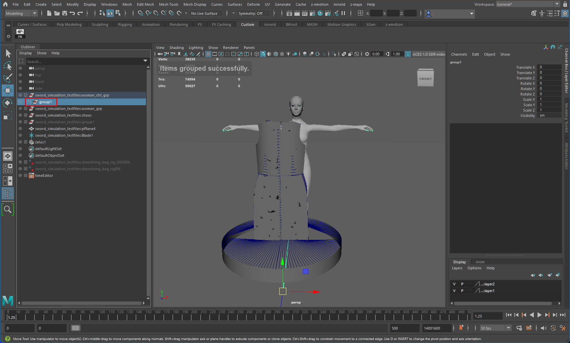Viewport: 570px width, 343px height.
Task: Pause viewport evaluation
Action: click(343, 13)
